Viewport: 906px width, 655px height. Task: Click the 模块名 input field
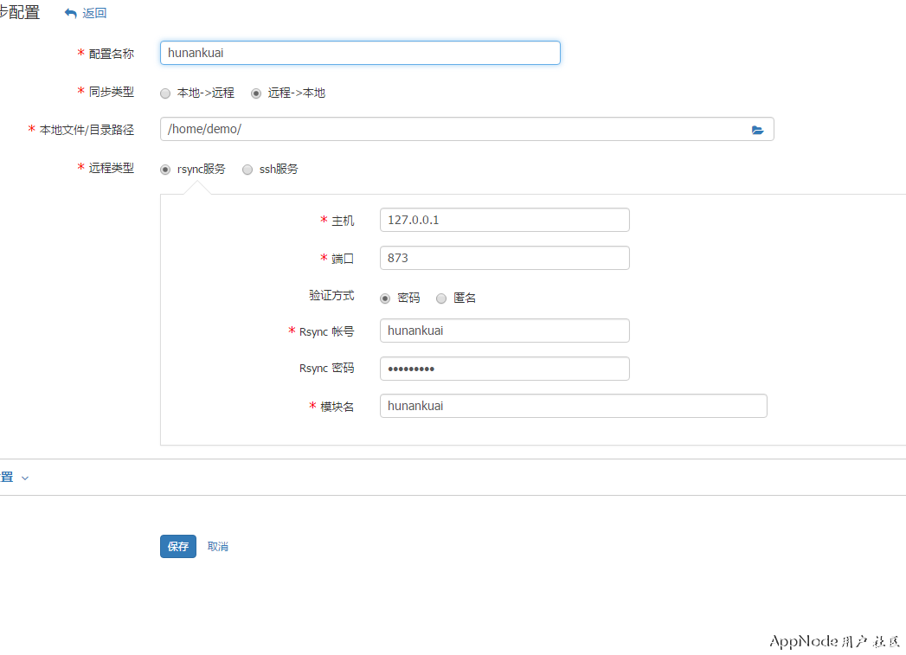click(x=573, y=406)
